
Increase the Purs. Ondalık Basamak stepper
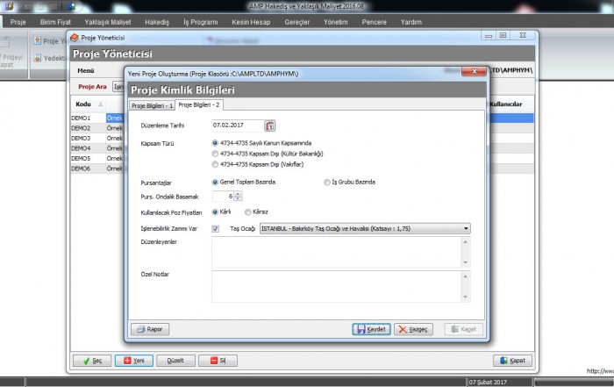click(x=237, y=194)
